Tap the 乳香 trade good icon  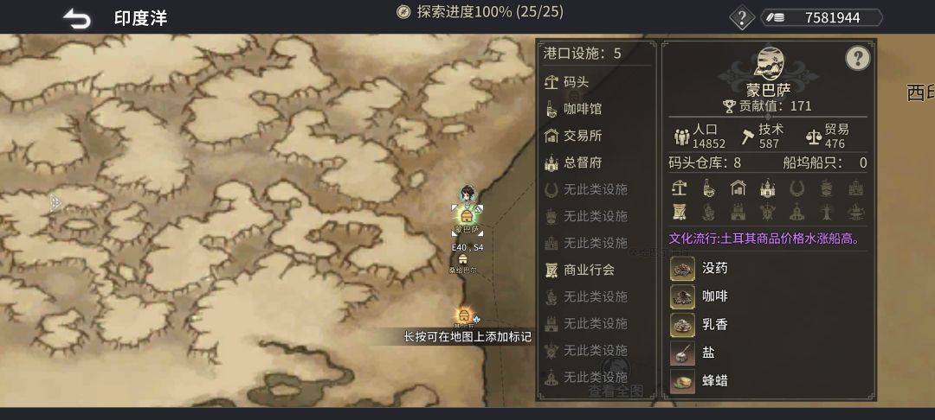(x=682, y=324)
